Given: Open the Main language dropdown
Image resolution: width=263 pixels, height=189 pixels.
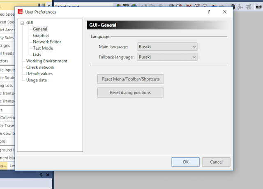Looking at the screenshot, I should pyautogui.click(x=167, y=46).
